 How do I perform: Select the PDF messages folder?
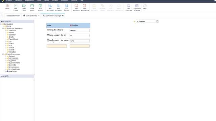[10, 46]
